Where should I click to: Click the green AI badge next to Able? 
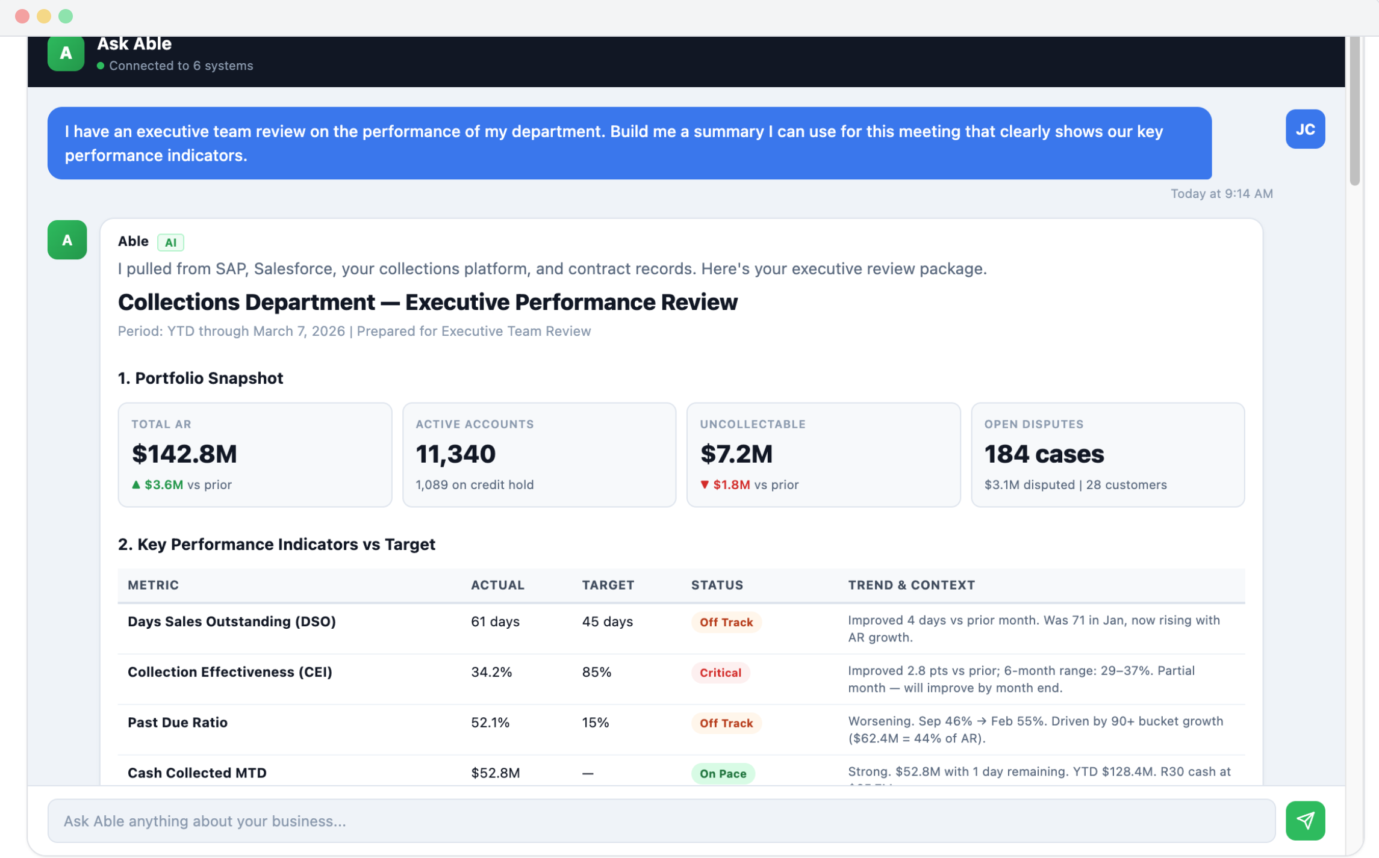[x=170, y=242]
